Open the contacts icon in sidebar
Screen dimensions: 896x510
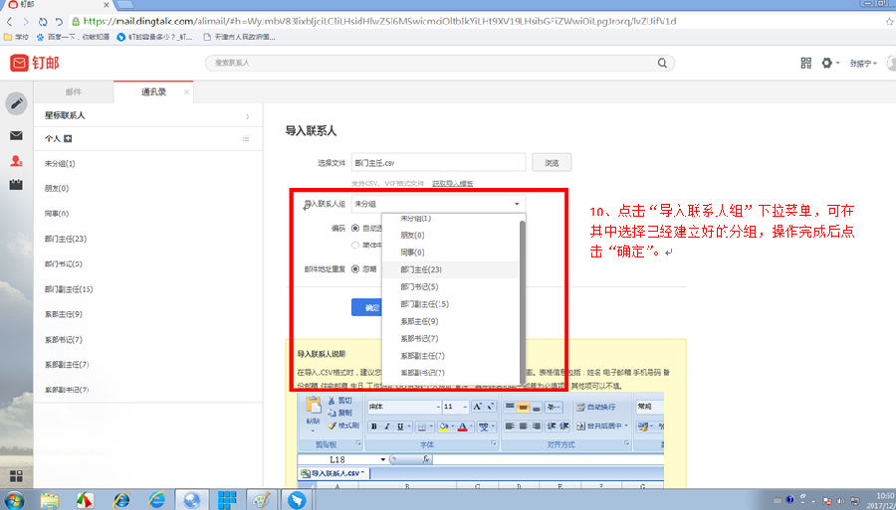point(16,161)
